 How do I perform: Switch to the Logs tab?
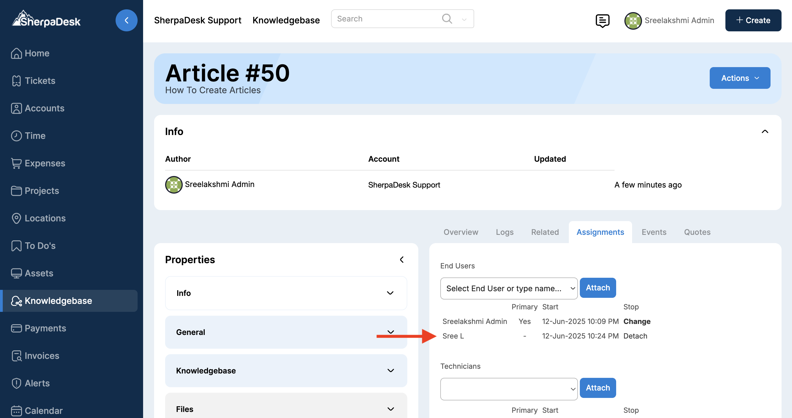coord(504,232)
